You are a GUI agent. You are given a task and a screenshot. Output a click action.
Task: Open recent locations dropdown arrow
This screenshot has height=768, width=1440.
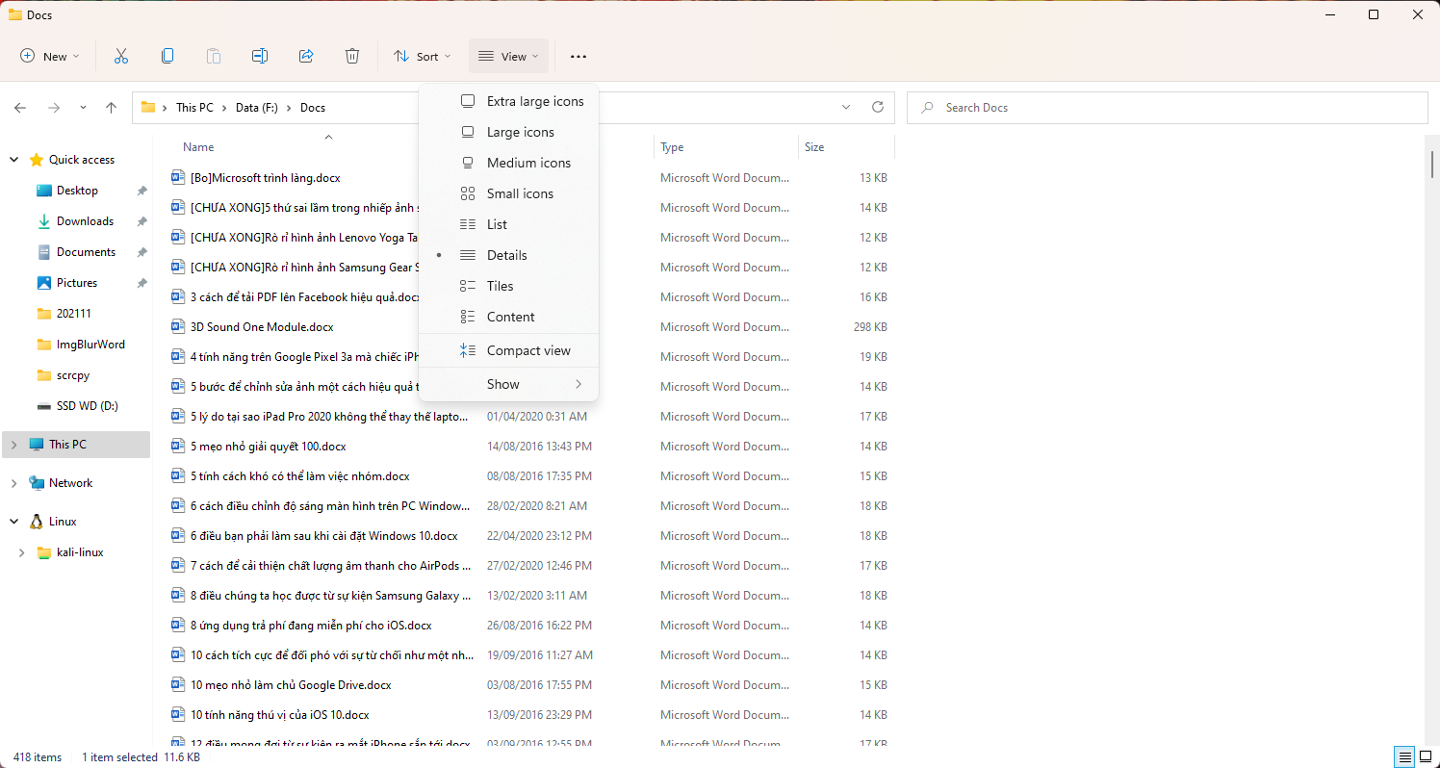click(x=83, y=108)
